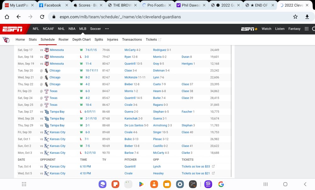
Task: Tap the Android recent apps button
Action: pyautogui.click(x=266, y=184)
